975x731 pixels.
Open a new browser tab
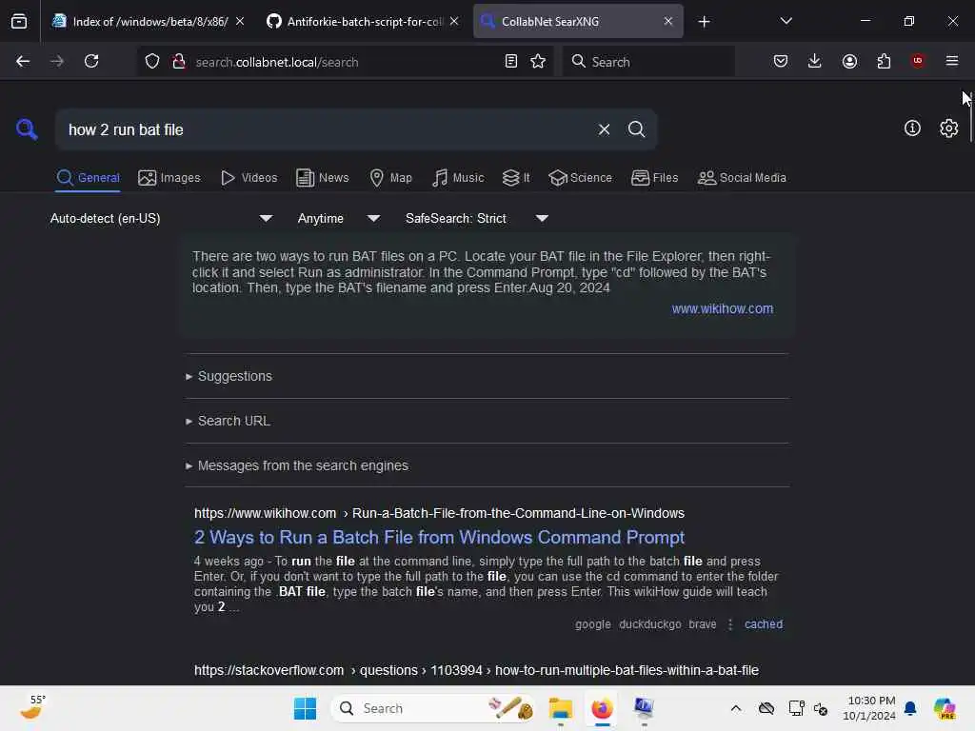tap(704, 22)
